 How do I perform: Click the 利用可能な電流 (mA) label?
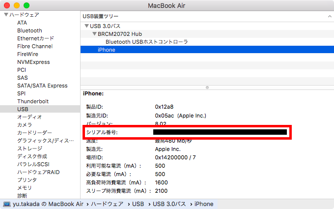coord(113,166)
